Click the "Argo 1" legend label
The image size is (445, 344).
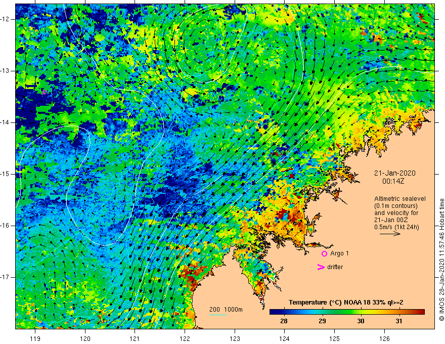click(x=339, y=253)
